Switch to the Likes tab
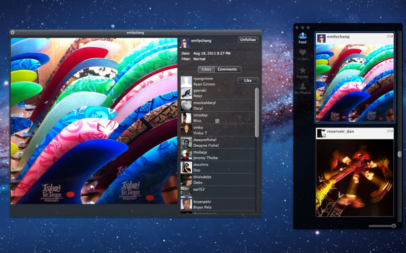 (x=206, y=69)
